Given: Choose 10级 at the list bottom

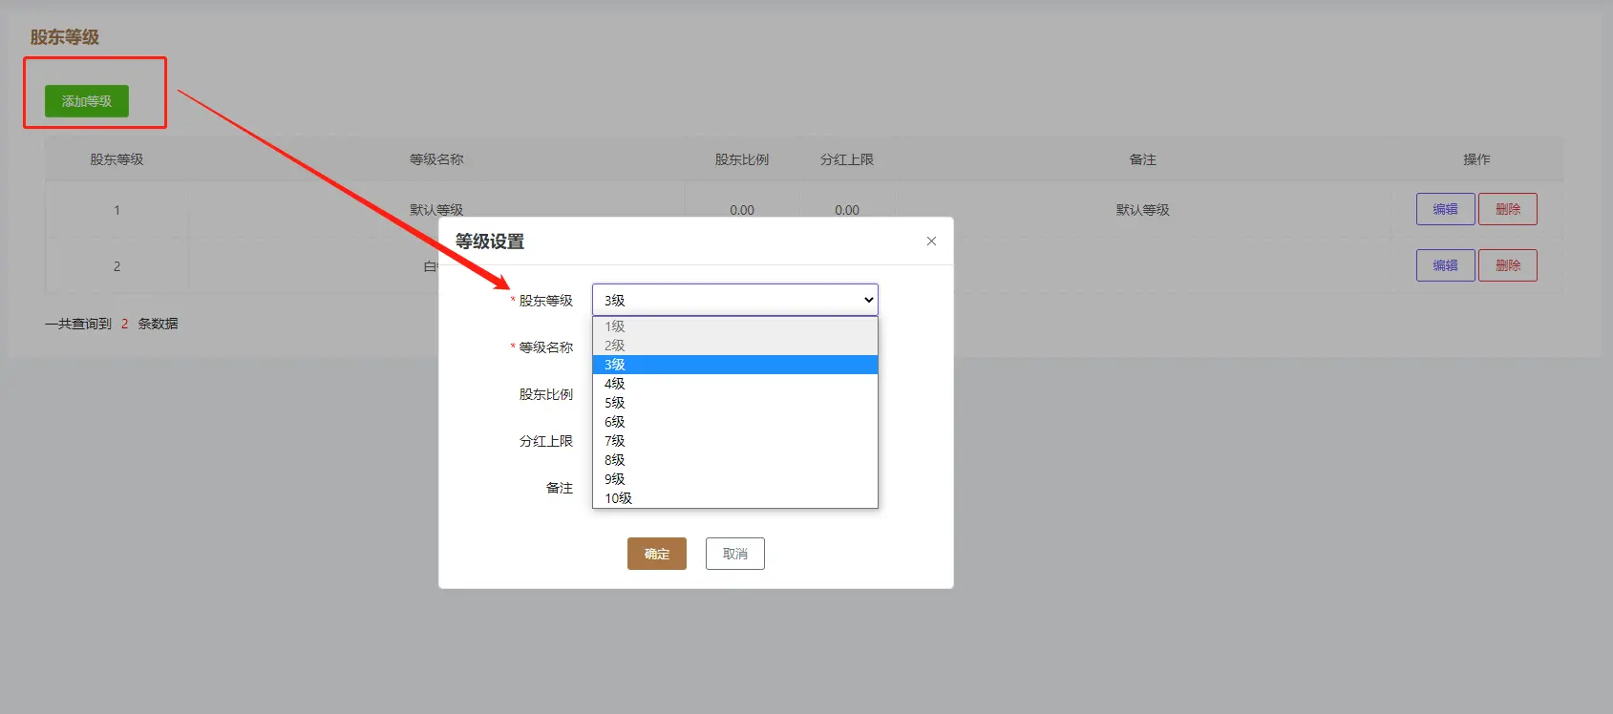Looking at the screenshot, I should pyautogui.click(x=734, y=498).
